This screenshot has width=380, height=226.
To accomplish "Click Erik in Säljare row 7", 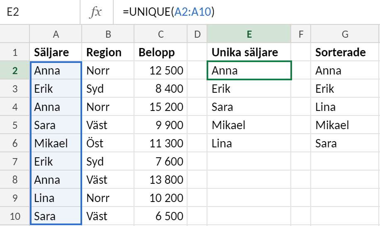I will (56, 161).
